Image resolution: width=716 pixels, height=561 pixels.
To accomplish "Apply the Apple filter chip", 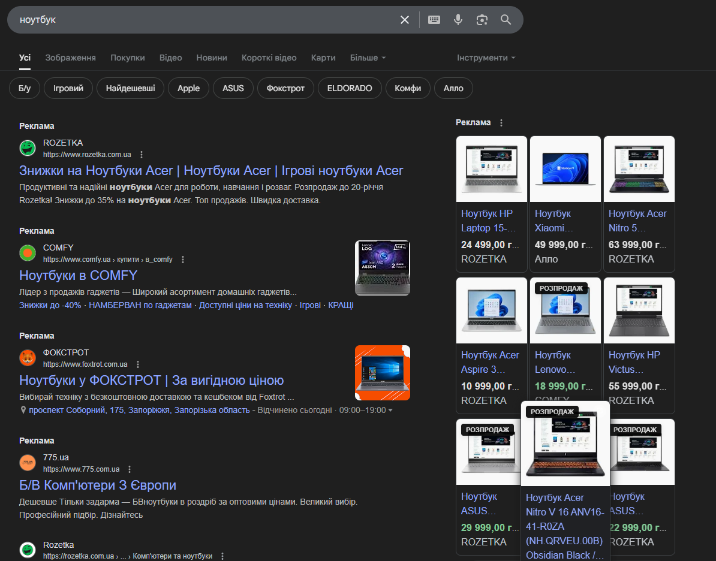I will coord(188,88).
